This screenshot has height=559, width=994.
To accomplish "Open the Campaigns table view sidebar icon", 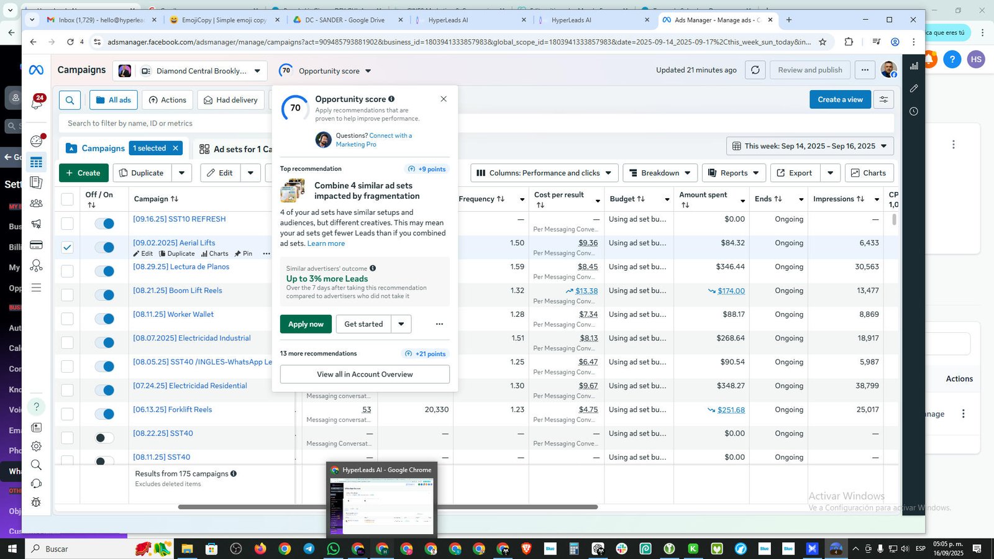I will click(37, 162).
